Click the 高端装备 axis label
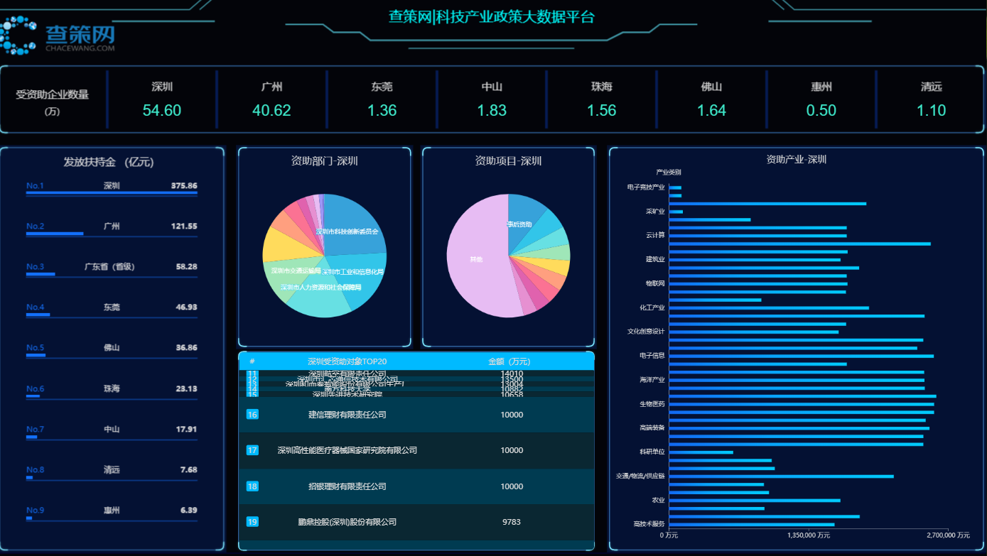 [652, 427]
